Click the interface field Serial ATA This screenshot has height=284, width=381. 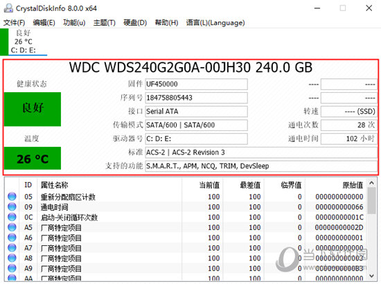pos(196,112)
